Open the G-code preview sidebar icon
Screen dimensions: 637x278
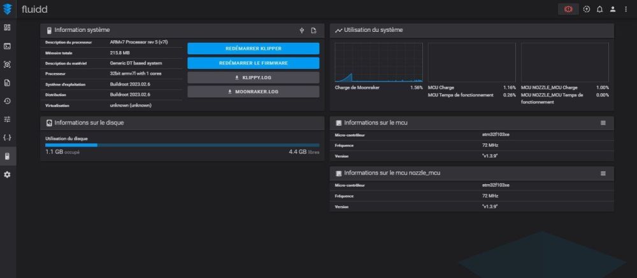(7, 64)
